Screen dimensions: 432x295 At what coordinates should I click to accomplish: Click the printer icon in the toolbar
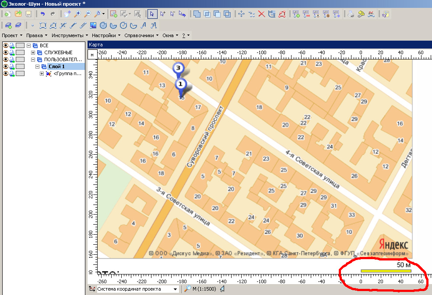pos(351,14)
